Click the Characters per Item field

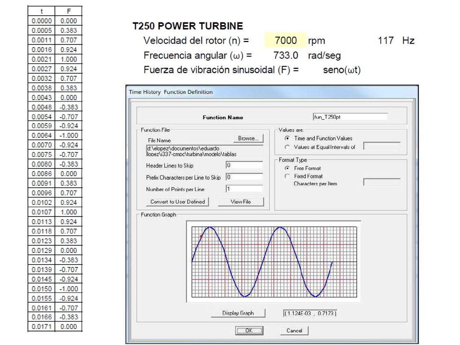[x=382, y=182]
